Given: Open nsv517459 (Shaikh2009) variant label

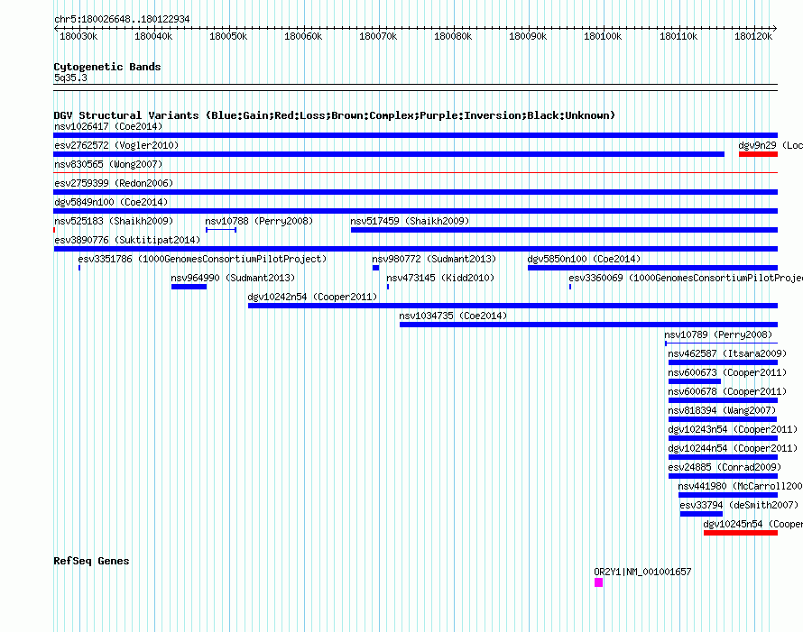Looking at the screenshot, I should tap(410, 221).
